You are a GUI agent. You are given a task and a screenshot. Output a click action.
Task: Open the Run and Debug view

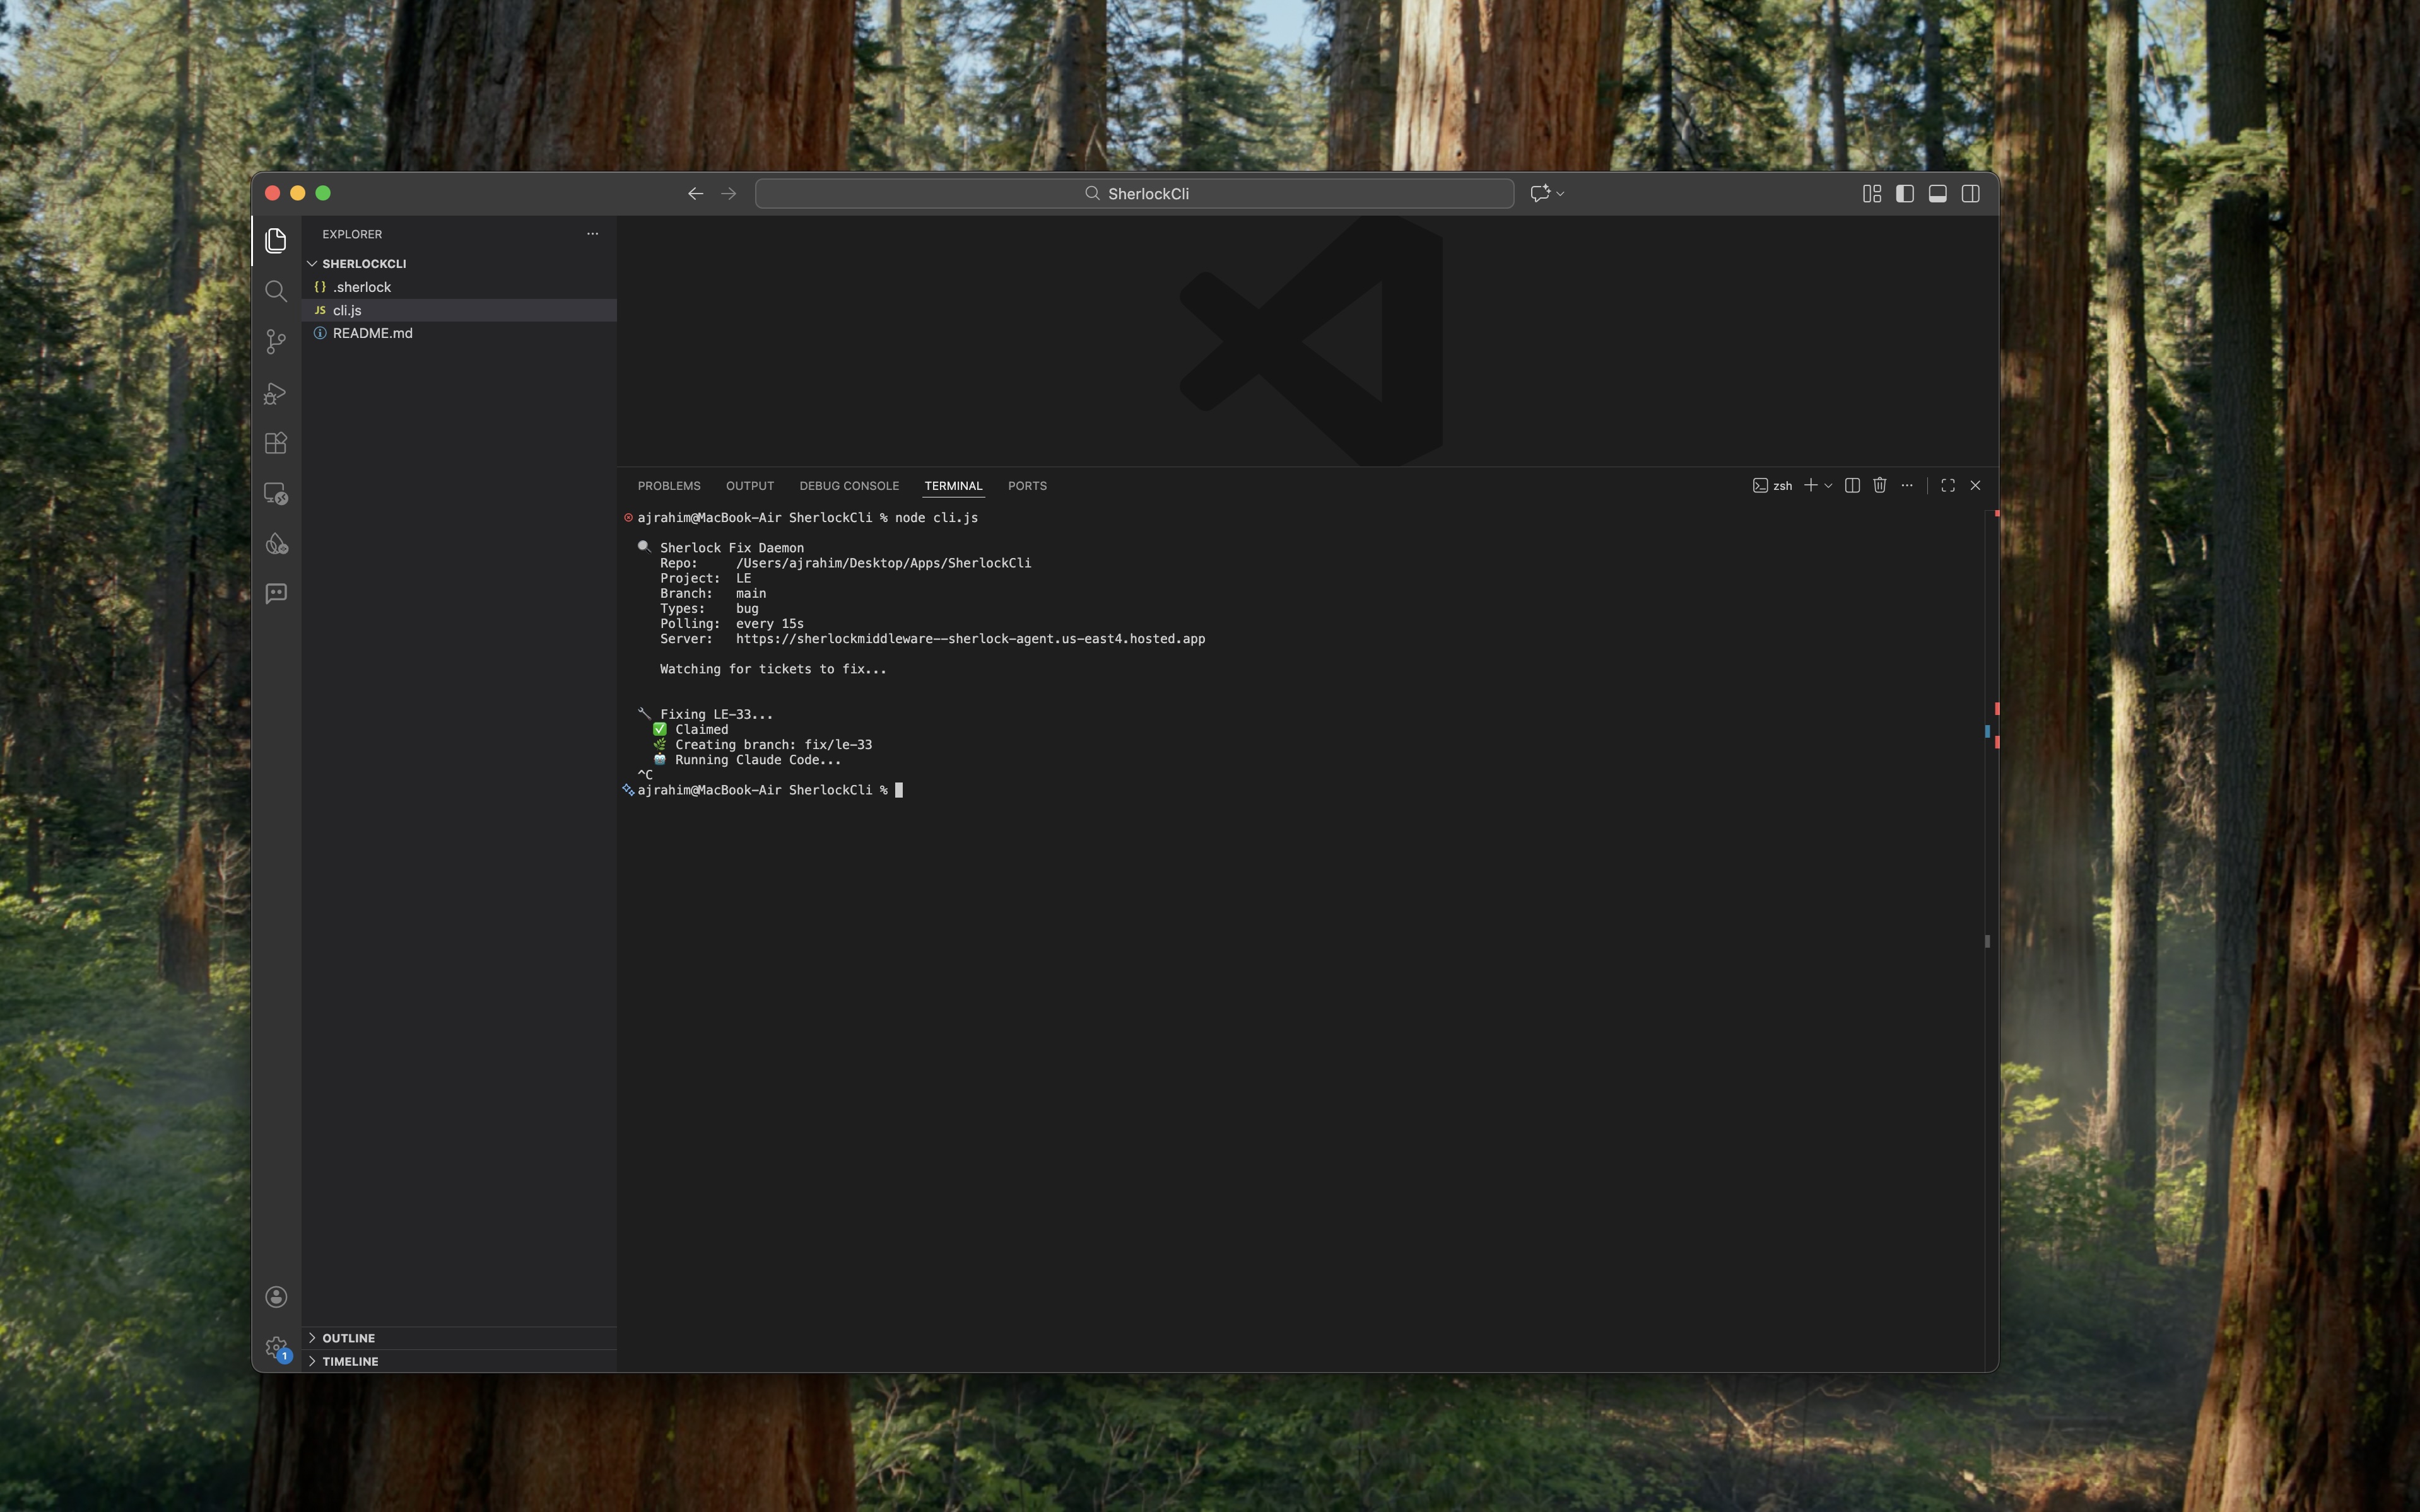coord(276,393)
